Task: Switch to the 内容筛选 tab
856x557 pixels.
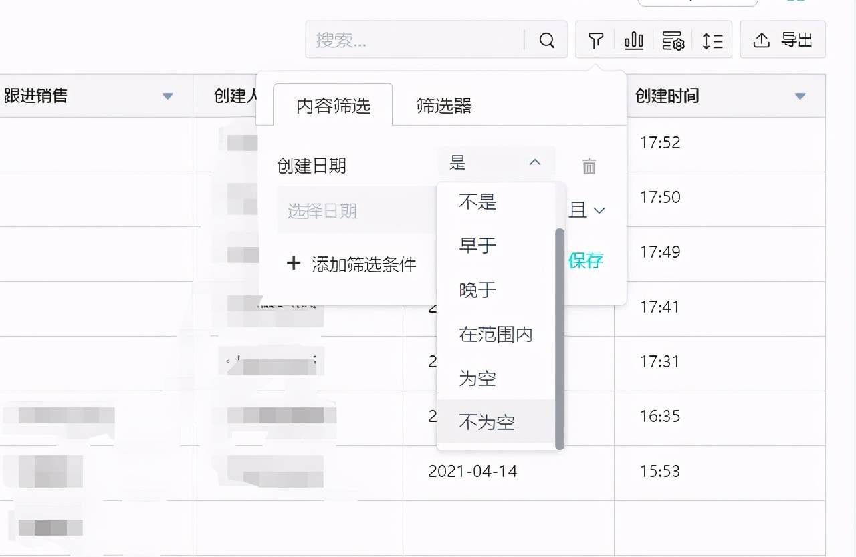Action: pos(333,106)
